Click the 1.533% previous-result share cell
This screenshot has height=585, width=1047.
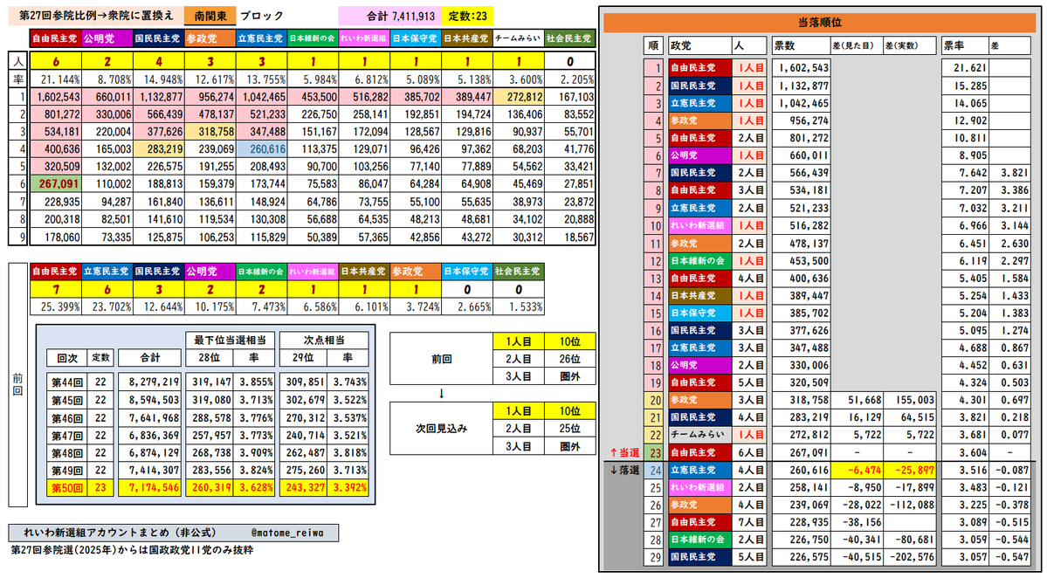click(518, 306)
